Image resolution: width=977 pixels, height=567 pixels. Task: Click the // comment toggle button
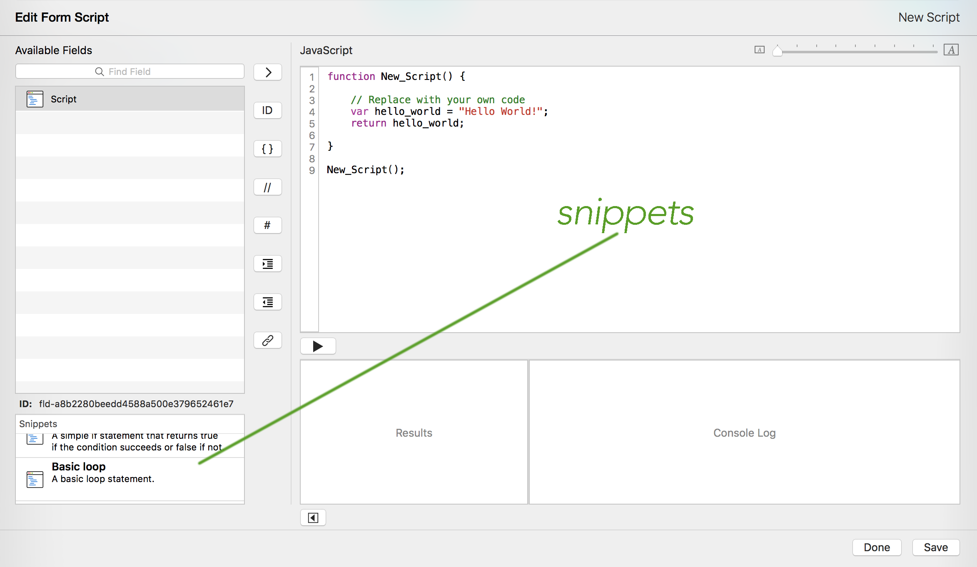point(268,187)
